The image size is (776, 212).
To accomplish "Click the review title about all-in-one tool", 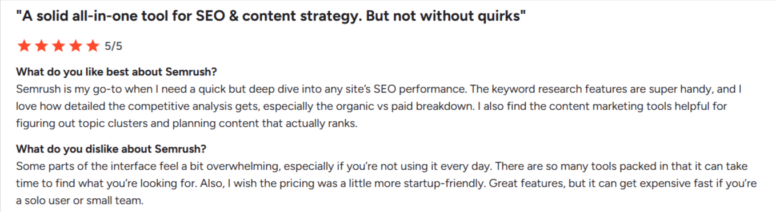I will (x=271, y=16).
